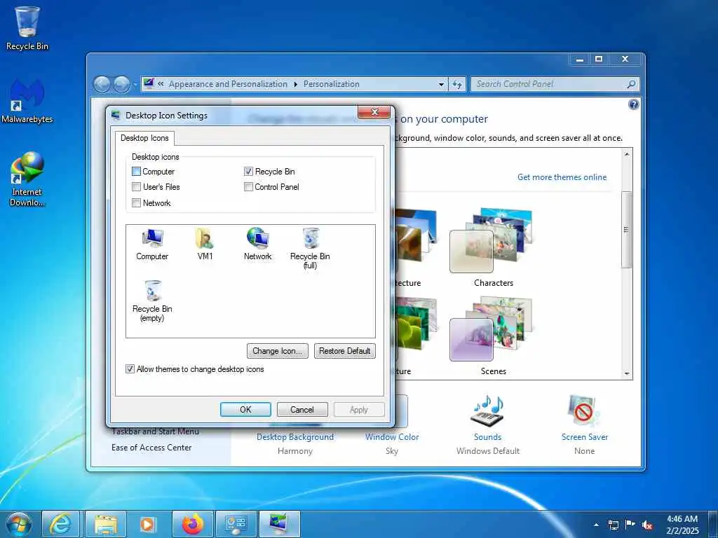Image resolution: width=718 pixels, height=538 pixels.
Task: Expand the address bar history dropdown
Action: point(441,85)
